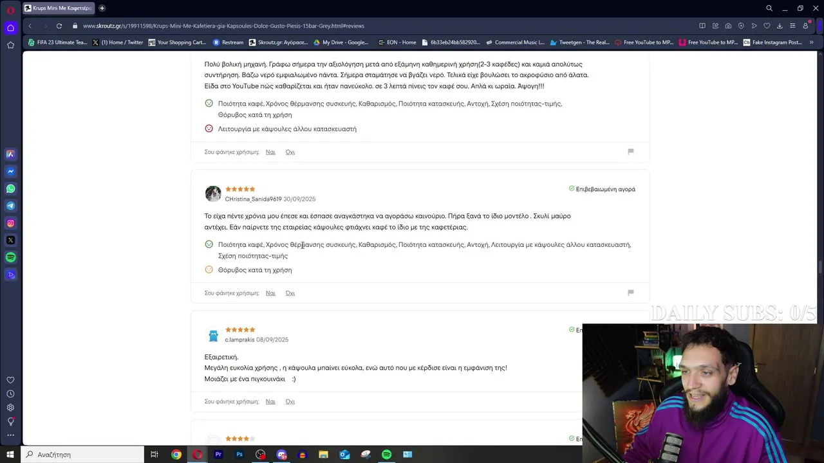Viewport: 824px width, 463px height.
Task: Open Premiere Pro from the taskbar
Action: point(218,455)
